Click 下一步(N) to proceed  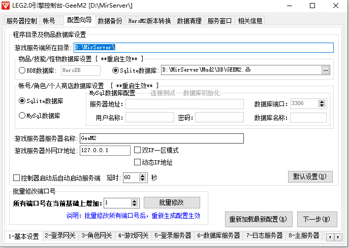(316, 220)
